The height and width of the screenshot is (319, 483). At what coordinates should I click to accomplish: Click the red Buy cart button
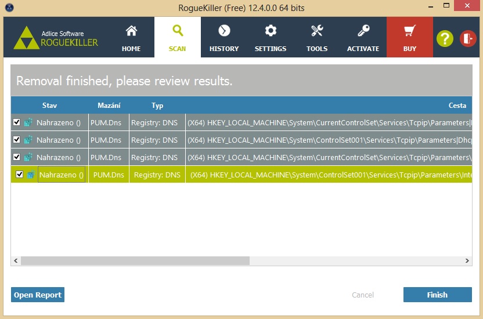[410, 37]
